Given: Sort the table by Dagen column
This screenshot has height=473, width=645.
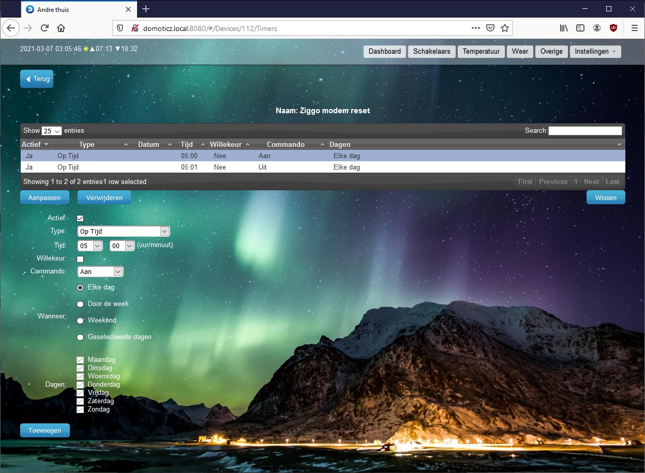Looking at the screenshot, I should [476, 144].
